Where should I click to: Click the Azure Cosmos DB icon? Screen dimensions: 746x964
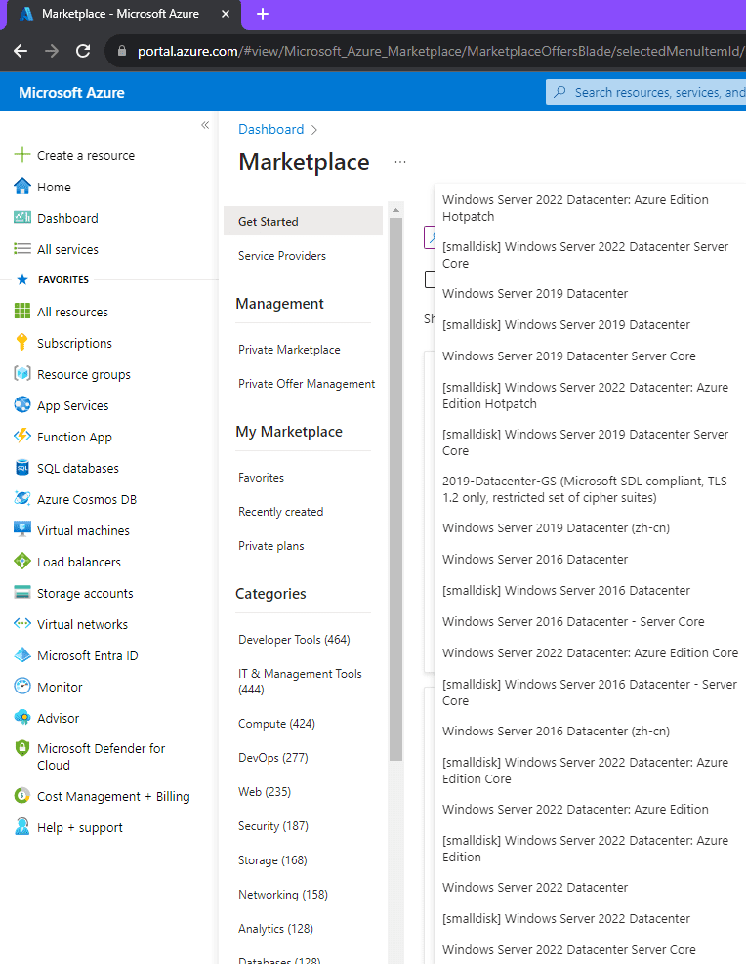coord(22,498)
